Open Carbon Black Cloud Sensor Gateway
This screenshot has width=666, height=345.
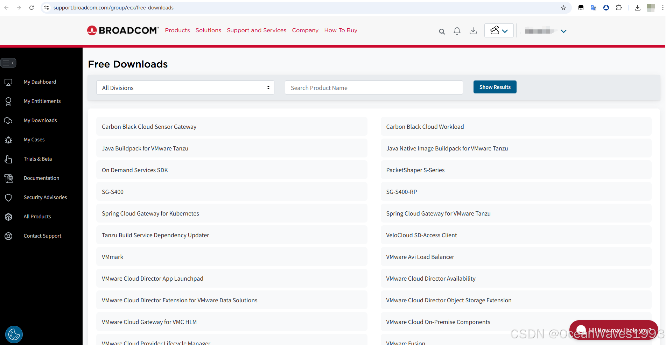[x=232, y=127]
